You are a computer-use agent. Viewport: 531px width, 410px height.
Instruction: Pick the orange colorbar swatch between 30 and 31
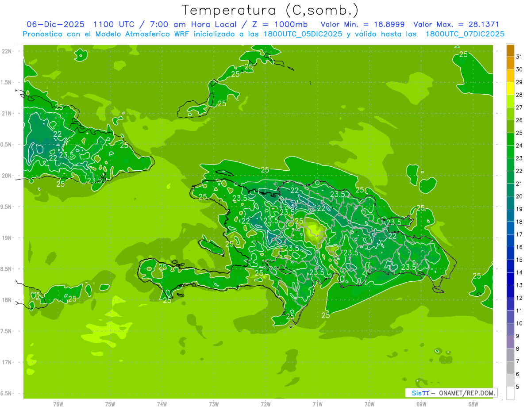[510, 63]
